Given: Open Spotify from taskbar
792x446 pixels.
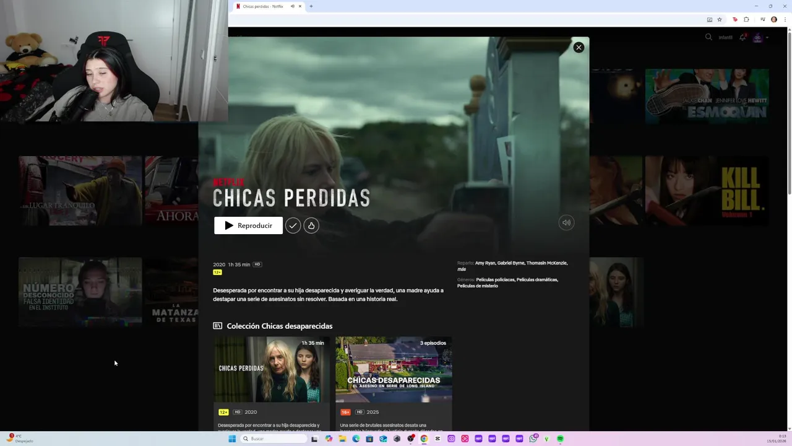Looking at the screenshot, I should point(560,439).
